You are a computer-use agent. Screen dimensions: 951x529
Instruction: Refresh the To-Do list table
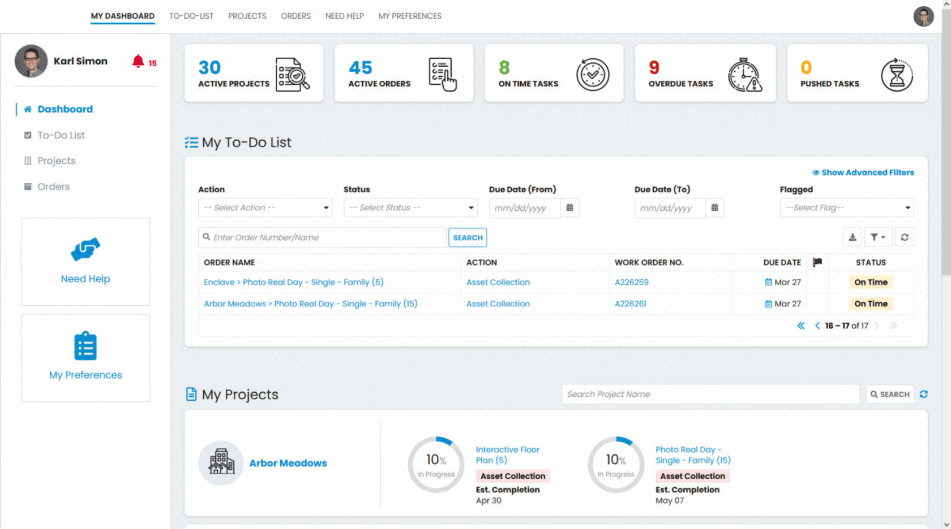905,237
